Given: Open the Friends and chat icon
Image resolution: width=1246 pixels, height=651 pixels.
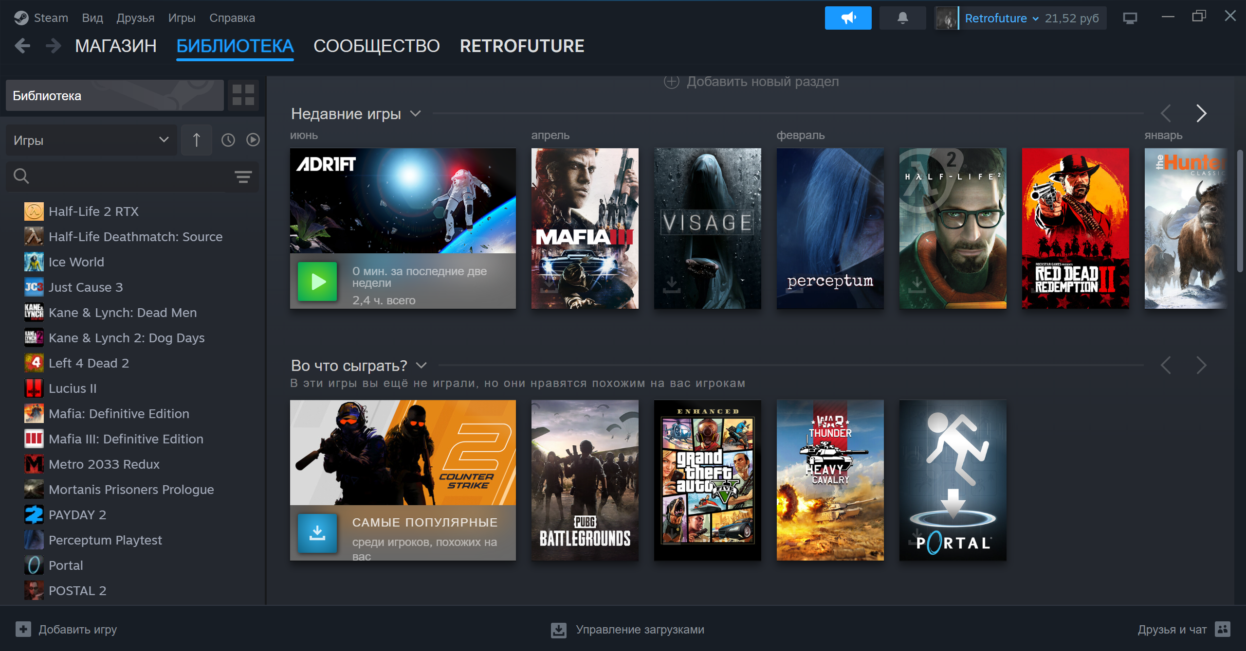Looking at the screenshot, I should [1223, 629].
